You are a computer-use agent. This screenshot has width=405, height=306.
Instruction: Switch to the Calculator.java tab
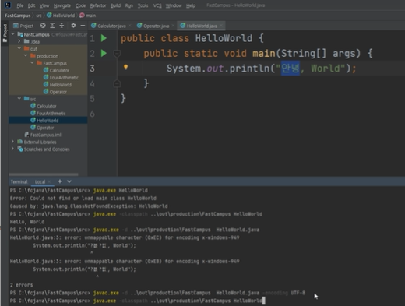(x=111, y=26)
